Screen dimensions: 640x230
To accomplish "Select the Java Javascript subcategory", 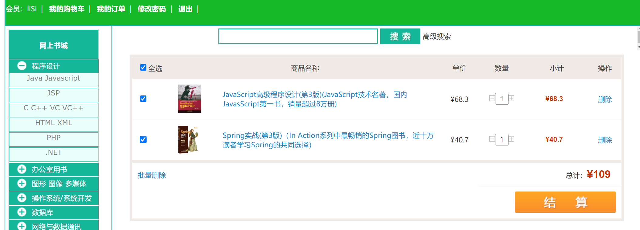I will click(x=54, y=80).
